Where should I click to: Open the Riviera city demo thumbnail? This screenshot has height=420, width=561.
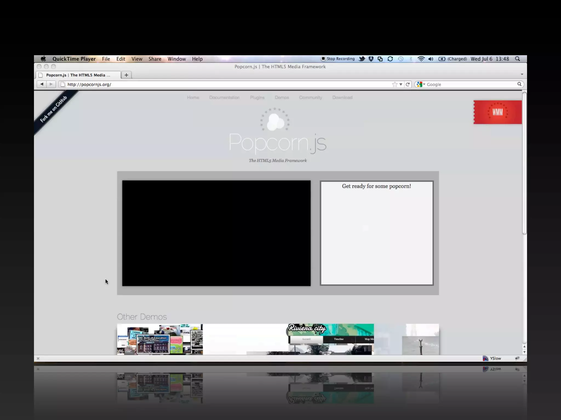331,339
